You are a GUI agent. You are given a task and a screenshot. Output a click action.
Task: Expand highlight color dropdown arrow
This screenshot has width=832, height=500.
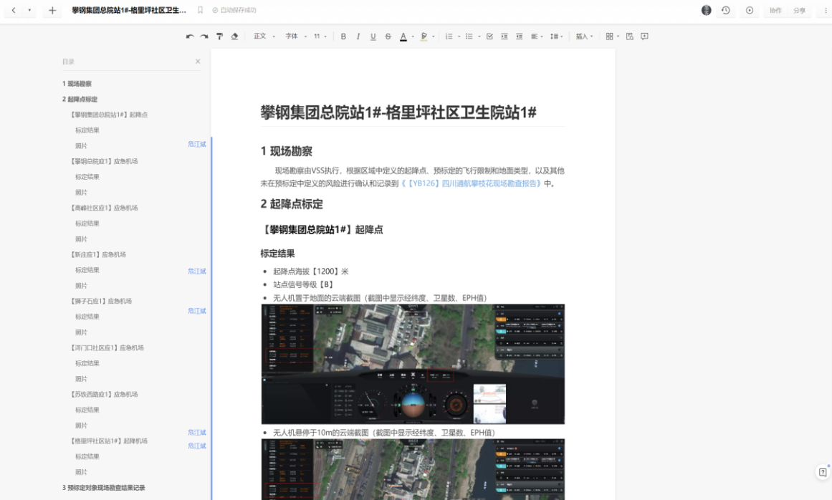click(434, 37)
